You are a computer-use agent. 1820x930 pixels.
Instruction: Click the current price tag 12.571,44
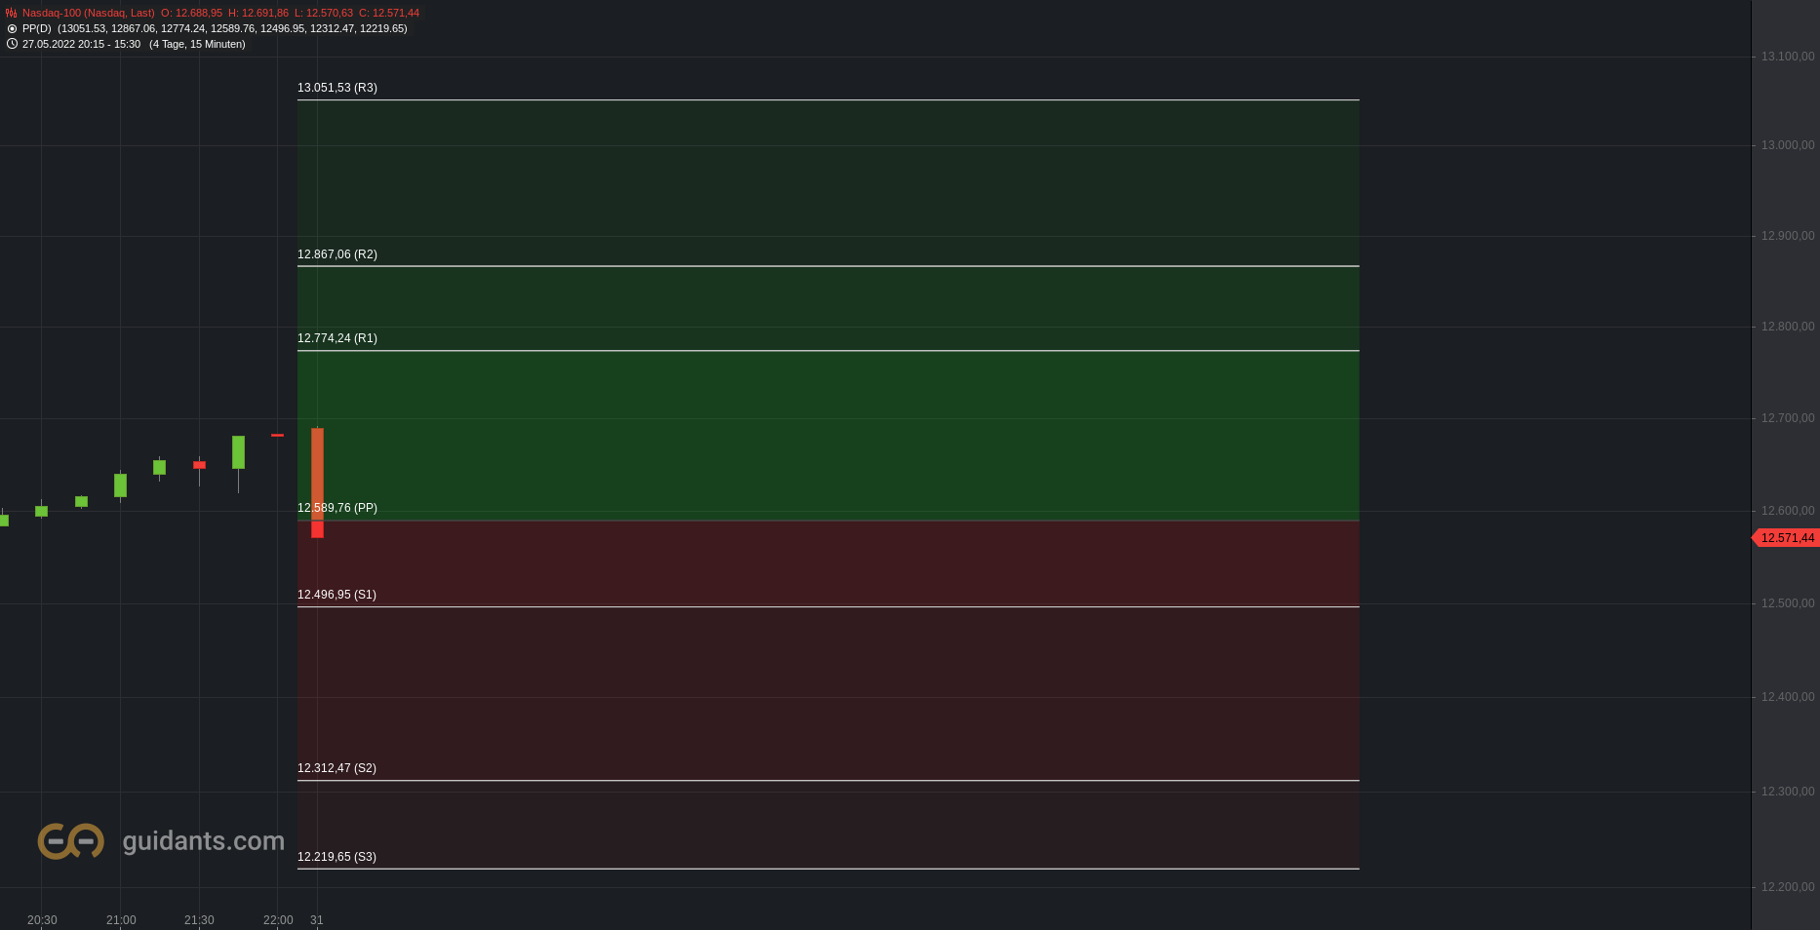pos(1787,538)
